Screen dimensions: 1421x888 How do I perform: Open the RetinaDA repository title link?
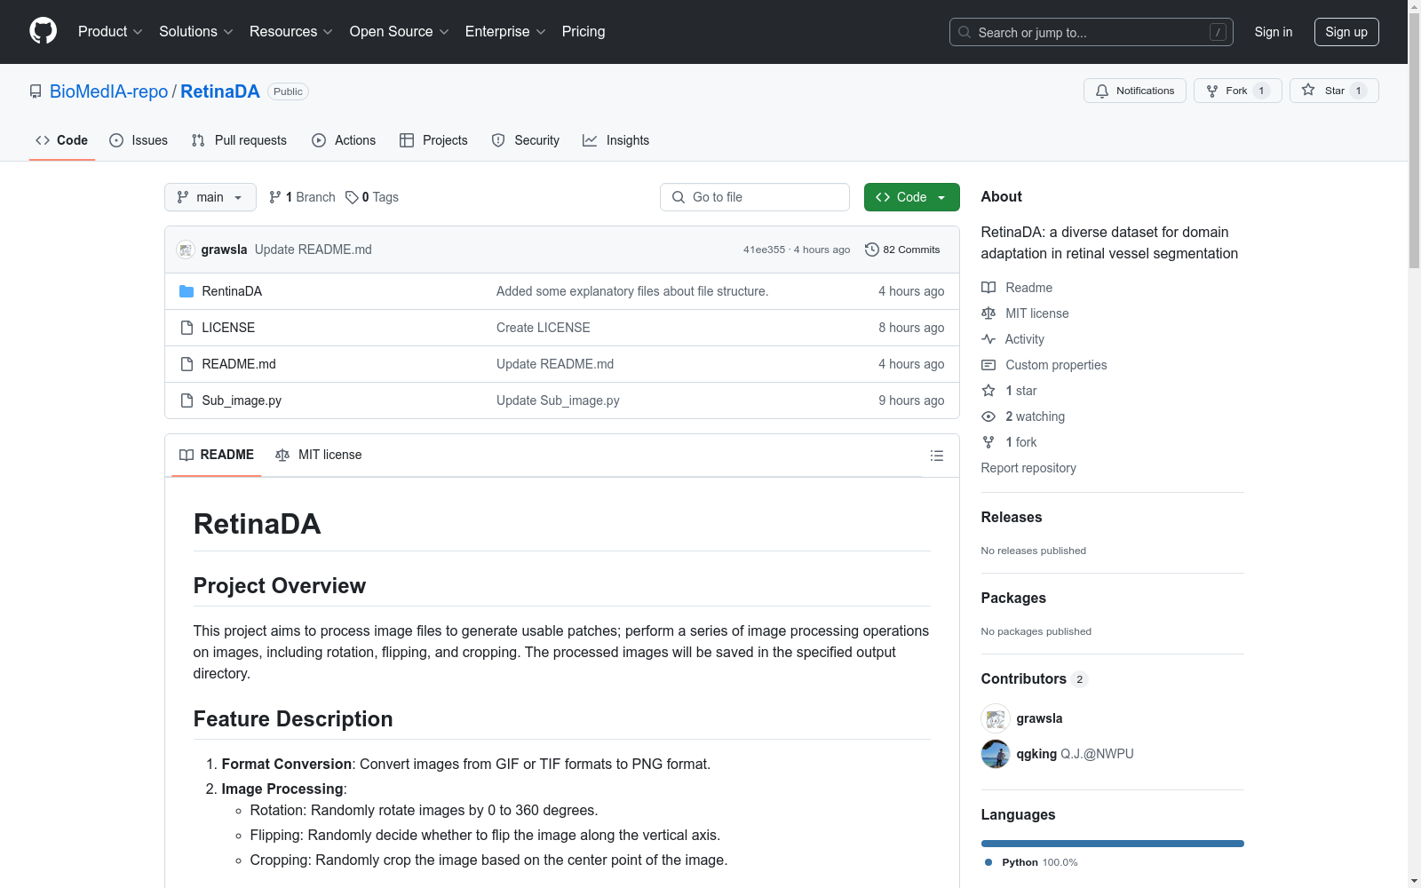point(220,91)
